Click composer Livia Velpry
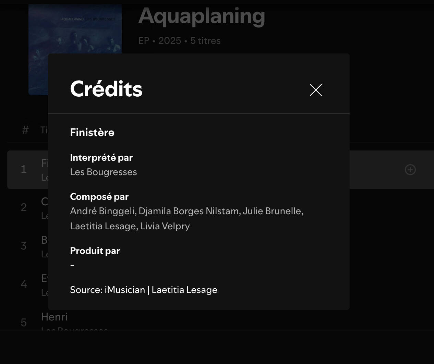Image resolution: width=434 pixels, height=364 pixels. tap(165, 226)
